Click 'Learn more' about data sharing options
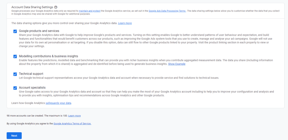288x140 pixels. click(125, 23)
